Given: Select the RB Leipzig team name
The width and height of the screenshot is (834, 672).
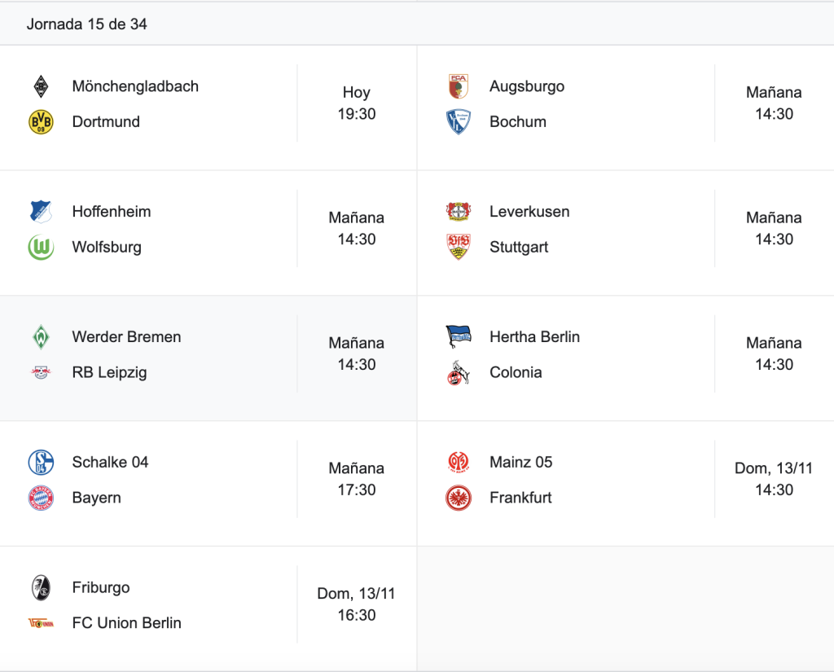Looking at the screenshot, I should (x=110, y=372).
